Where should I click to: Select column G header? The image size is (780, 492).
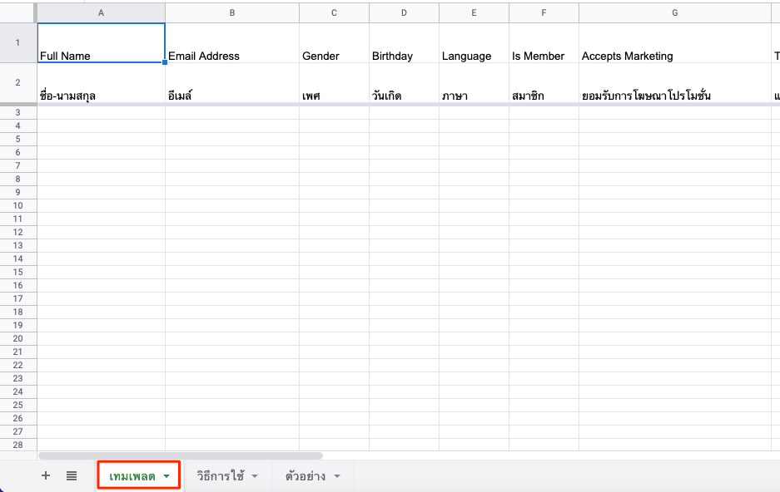coord(675,13)
